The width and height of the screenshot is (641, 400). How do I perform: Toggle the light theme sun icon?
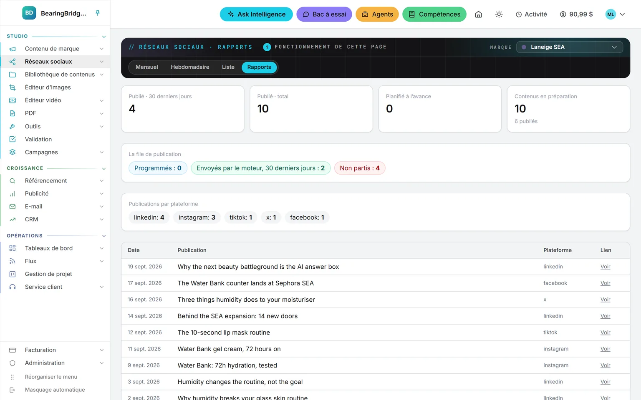[x=499, y=14]
